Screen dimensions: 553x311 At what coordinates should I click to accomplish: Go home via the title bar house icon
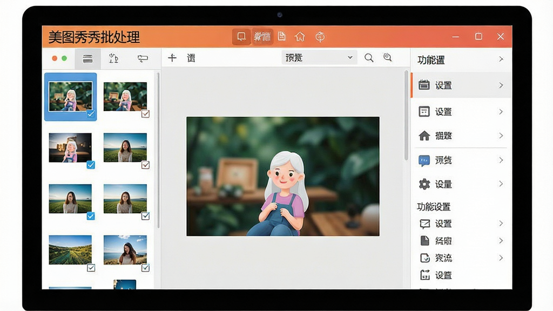pos(300,36)
